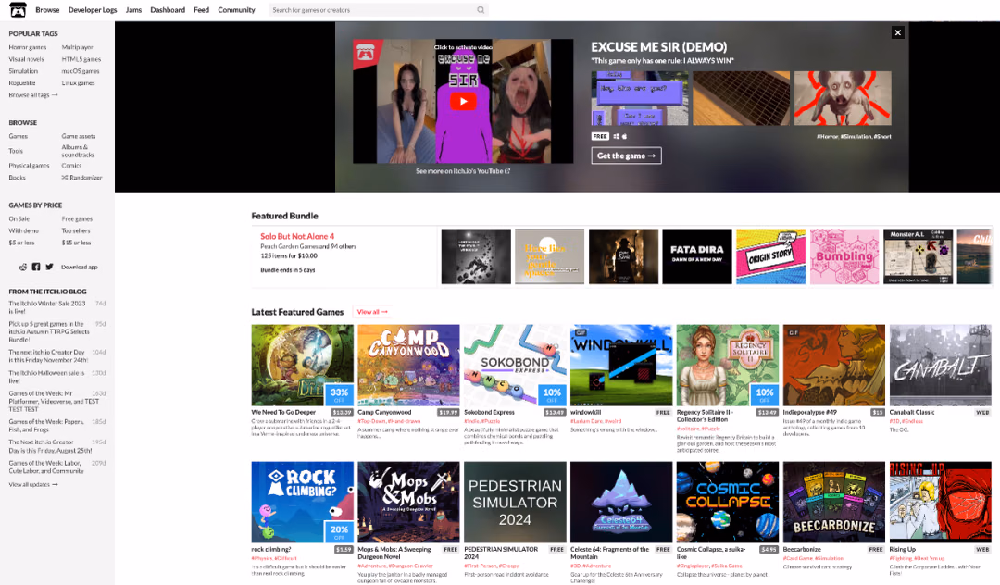Click the GIF badge on the Indiepocalypse cover
Image resolution: width=1000 pixels, height=585 pixels.
[x=794, y=332]
